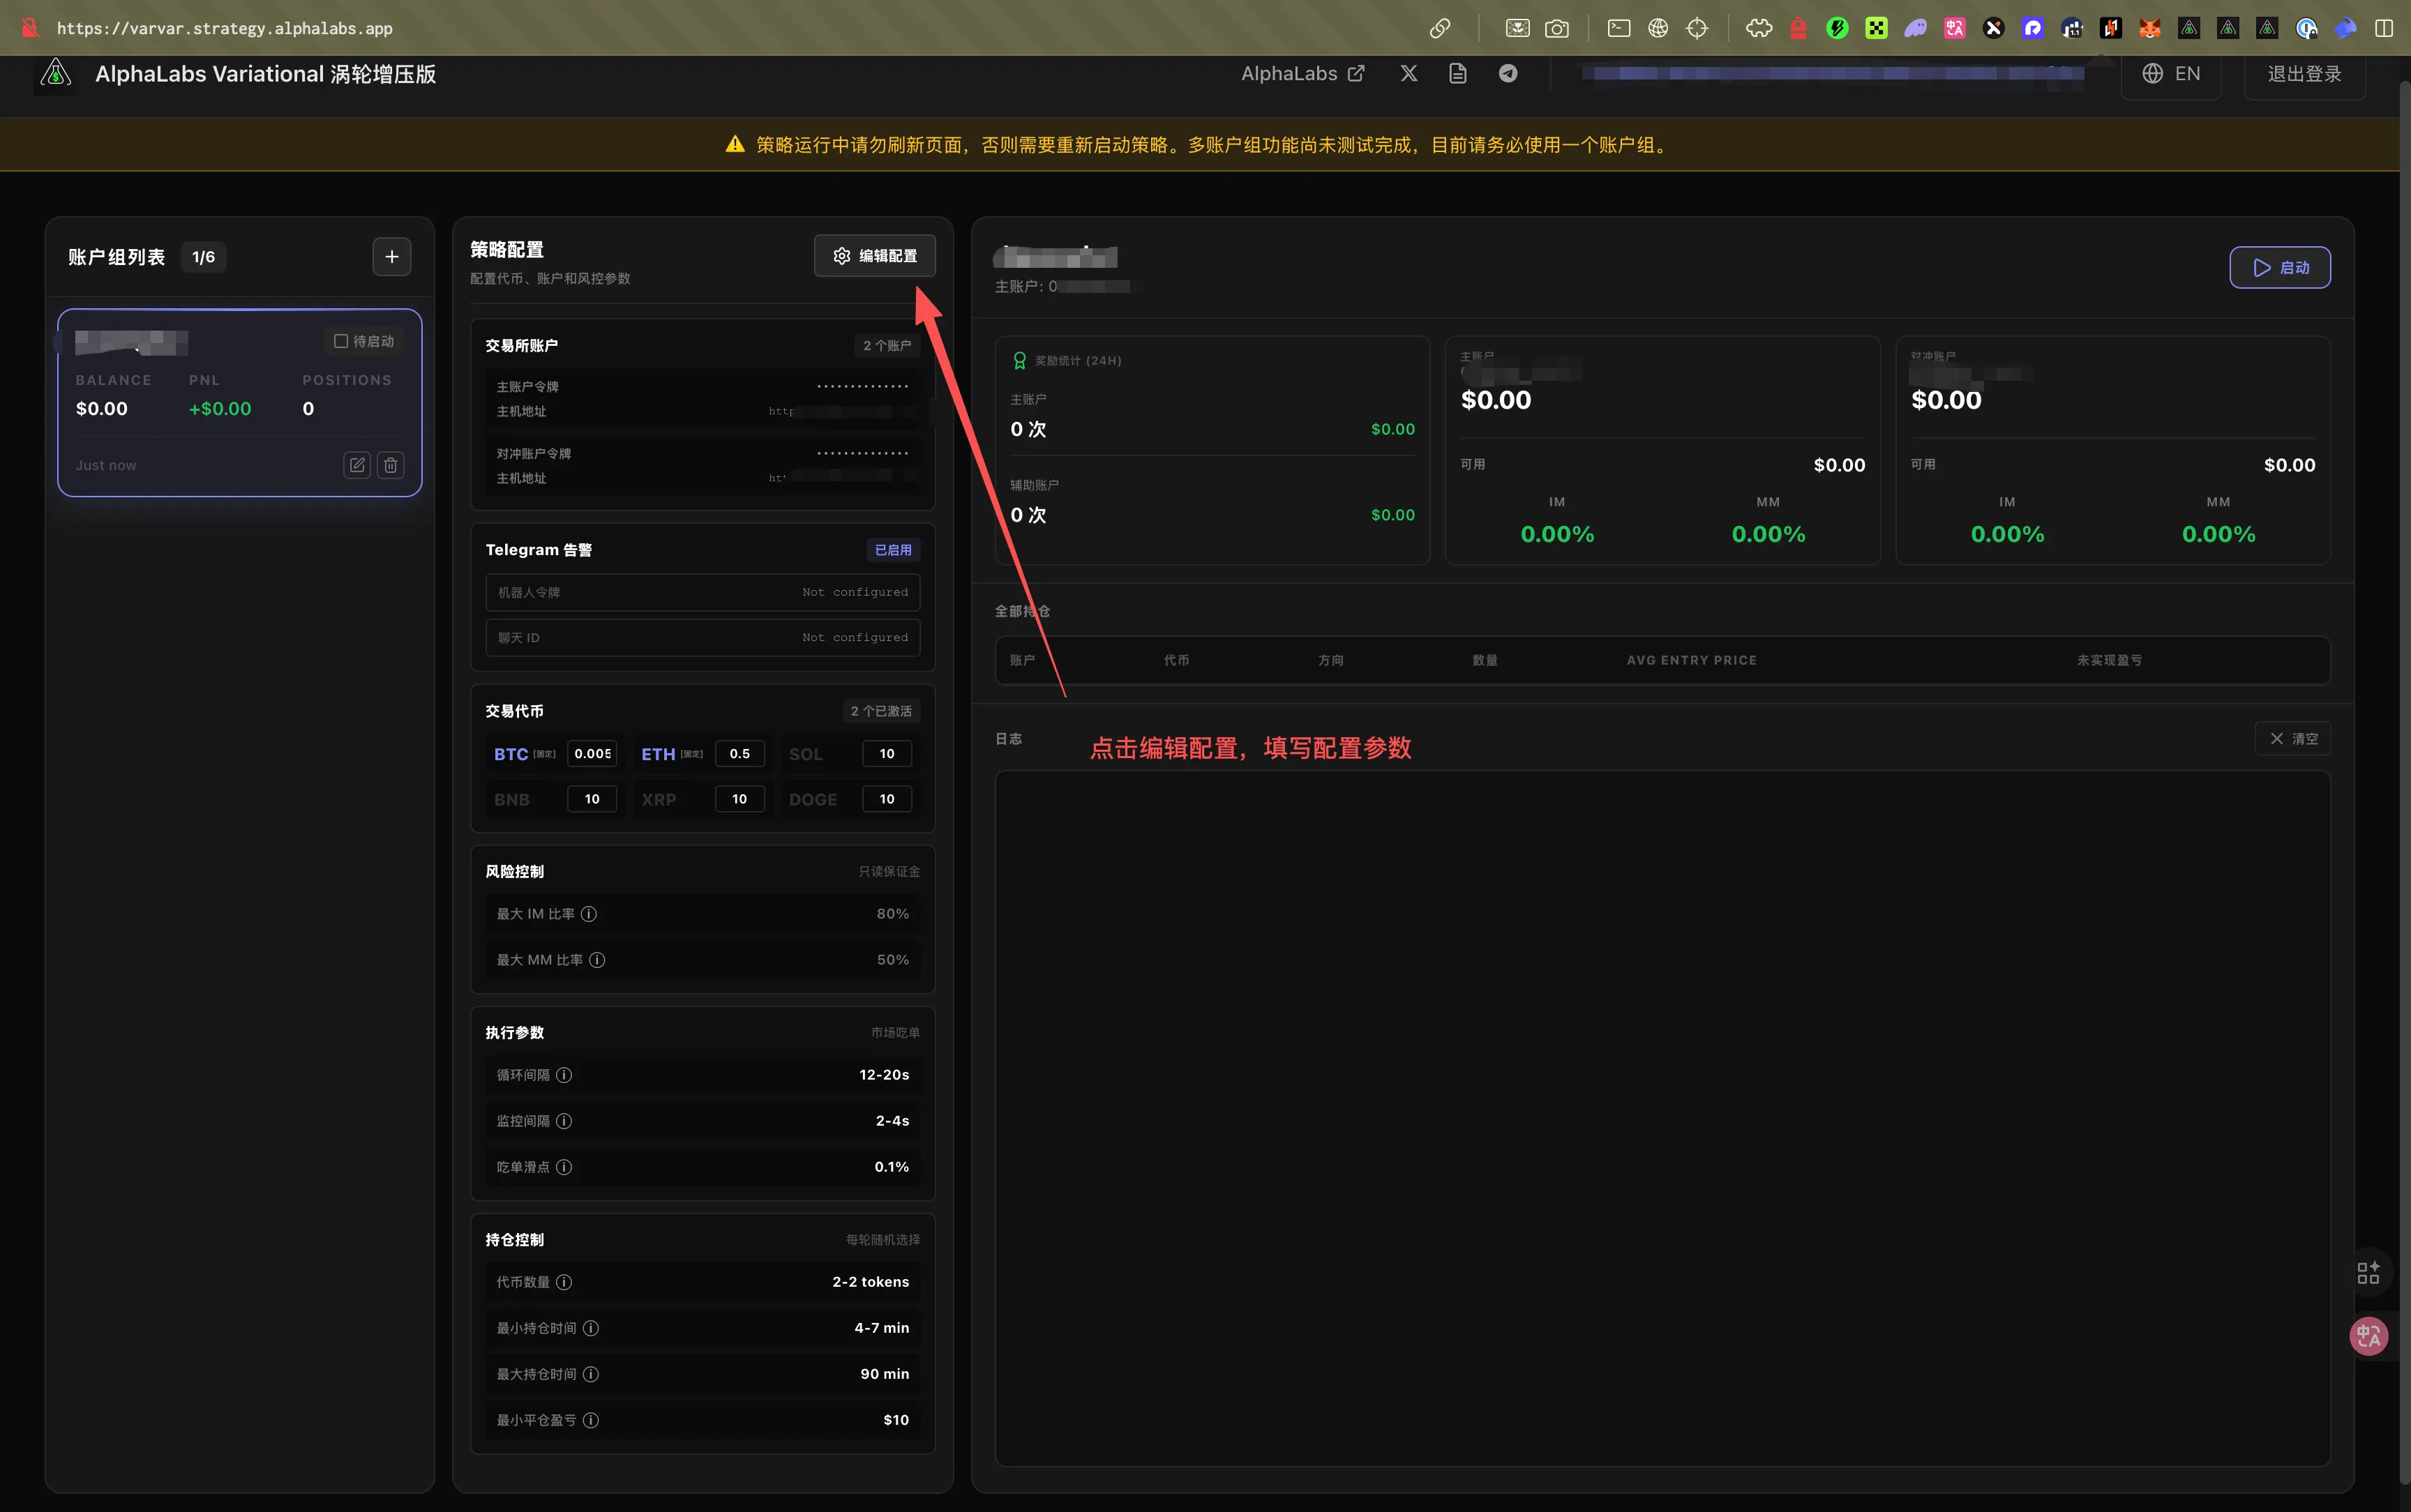This screenshot has width=2411, height=1512.
Task: Click info icon beside 循环间隔
Action: coord(564,1075)
